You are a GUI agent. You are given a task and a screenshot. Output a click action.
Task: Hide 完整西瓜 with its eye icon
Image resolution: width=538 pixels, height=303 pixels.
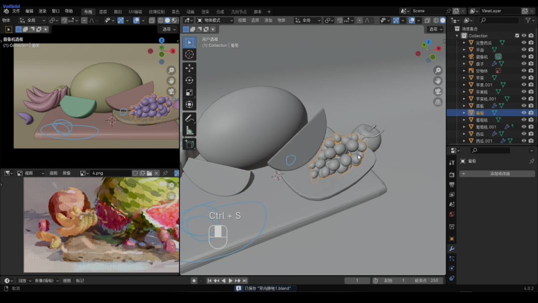[x=524, y=42]
